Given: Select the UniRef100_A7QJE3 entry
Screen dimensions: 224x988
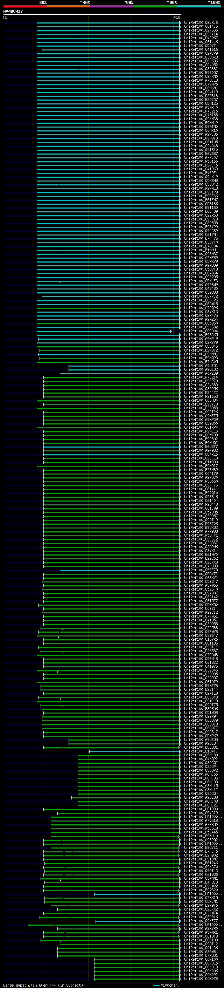Looking at the screenshot, I should pyautogui.click(x=201, y=80).
